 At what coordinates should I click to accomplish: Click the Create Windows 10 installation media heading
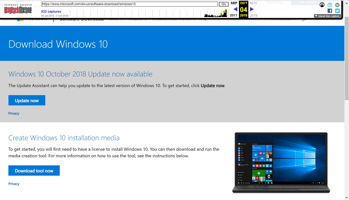[x=64, y=138]
